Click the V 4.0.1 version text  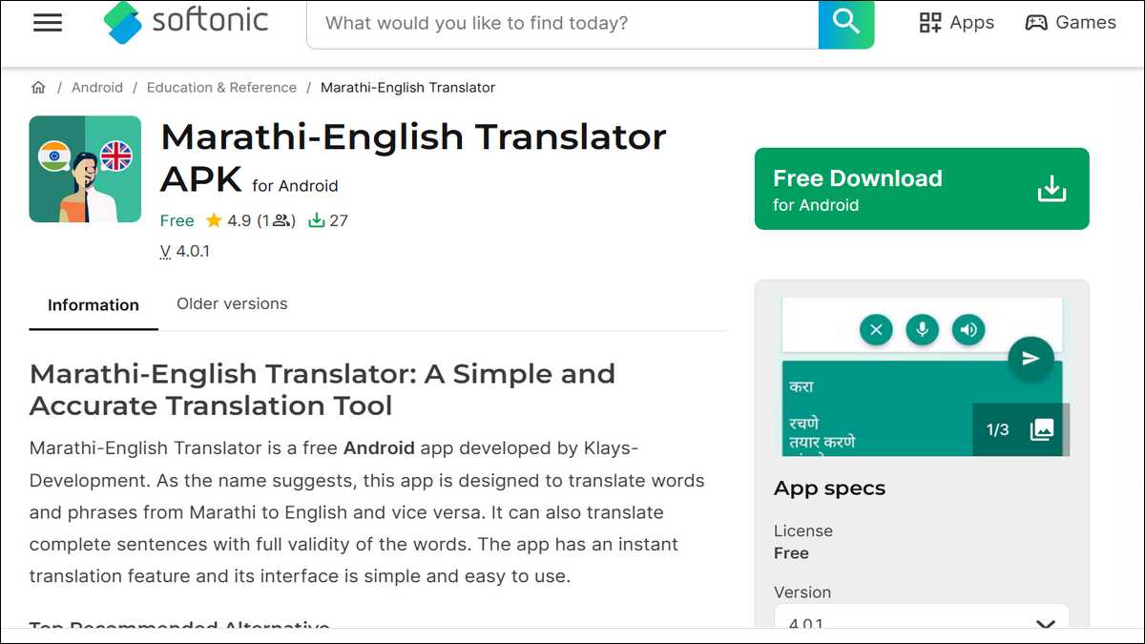click(x=185, y=251)
